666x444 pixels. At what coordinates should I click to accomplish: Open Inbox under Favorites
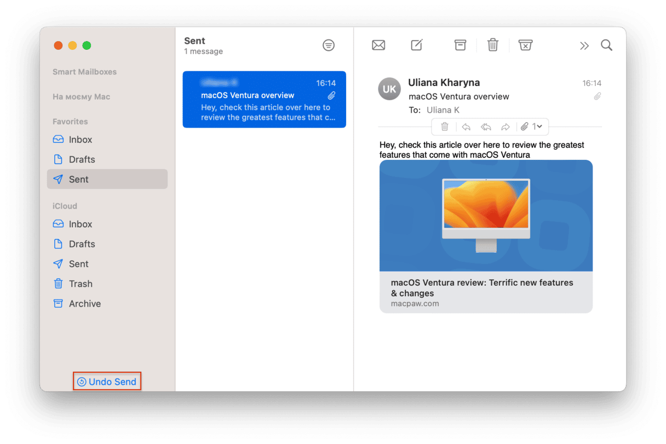(107, 140)
